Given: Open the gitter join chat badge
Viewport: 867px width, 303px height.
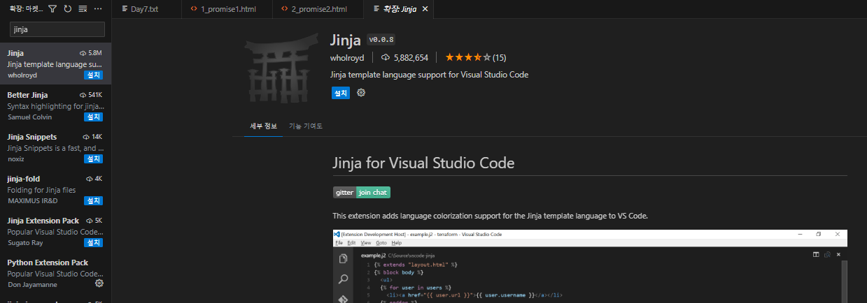Looking at the screenshot, I should (361, 192).
